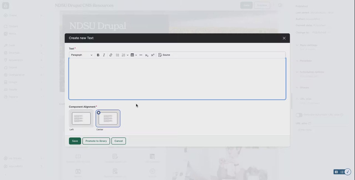Viewport: 355px width, 180px height.
Task: Insert a table via the table icon
Action: coord(132,55)
